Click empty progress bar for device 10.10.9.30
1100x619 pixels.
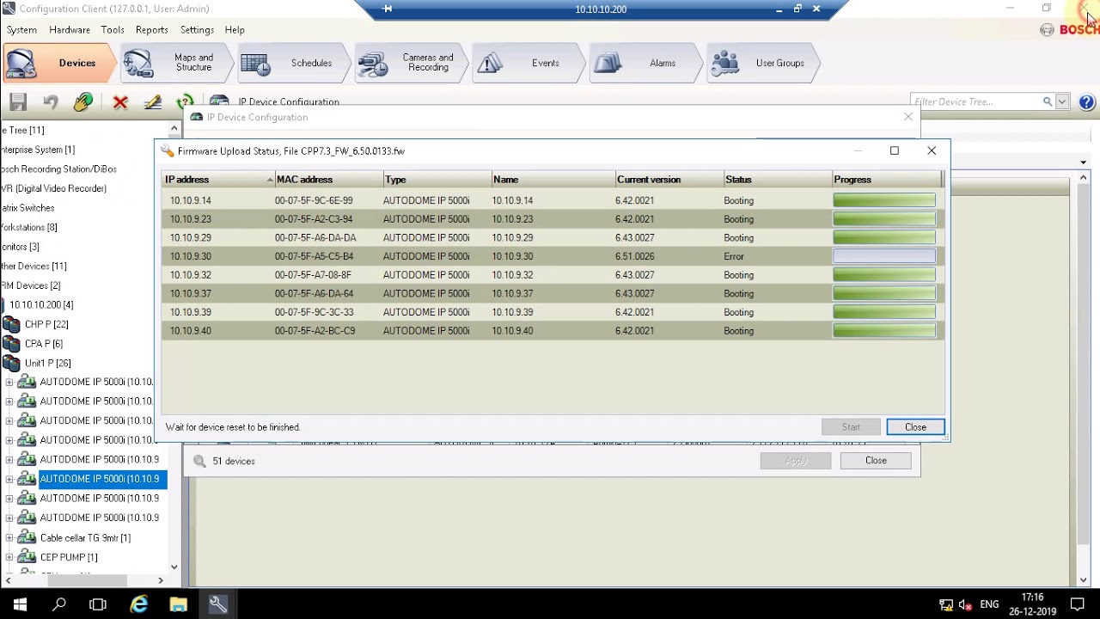[884, 256]
